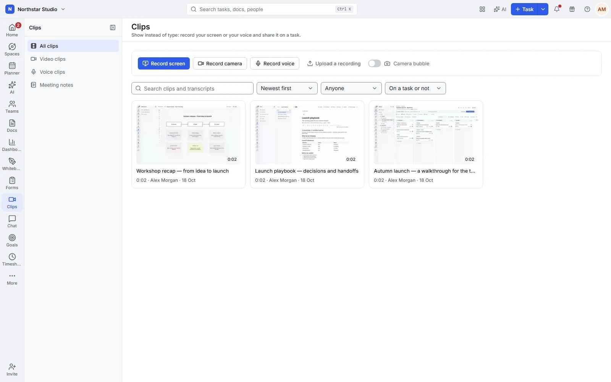
Task: Open Whiteboards in the sidebar
Action: click(x=12, y=164)
